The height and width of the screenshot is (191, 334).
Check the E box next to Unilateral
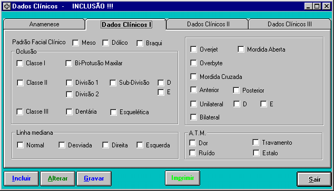pyautogui.click(x=263, y=104)
